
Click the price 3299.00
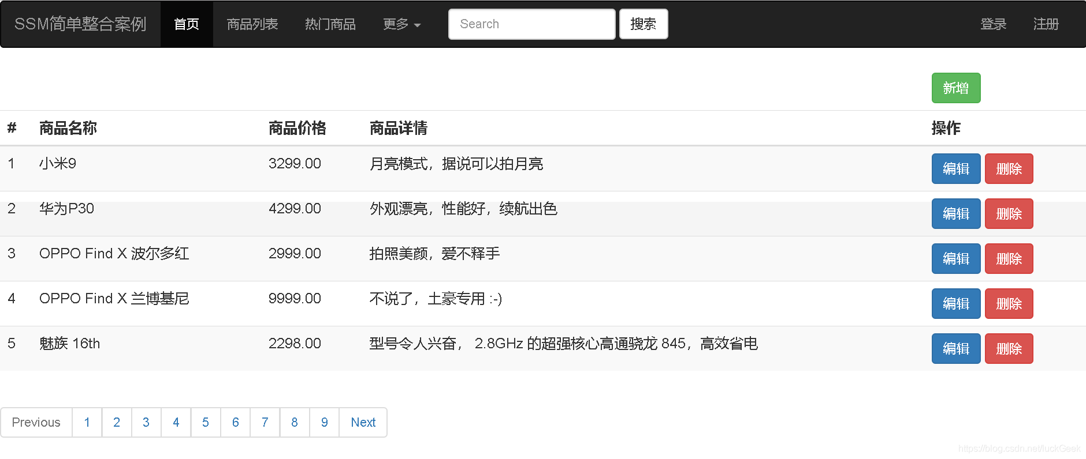pos(295,164)
